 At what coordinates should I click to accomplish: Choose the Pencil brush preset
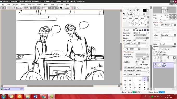(x=138, y=24)
